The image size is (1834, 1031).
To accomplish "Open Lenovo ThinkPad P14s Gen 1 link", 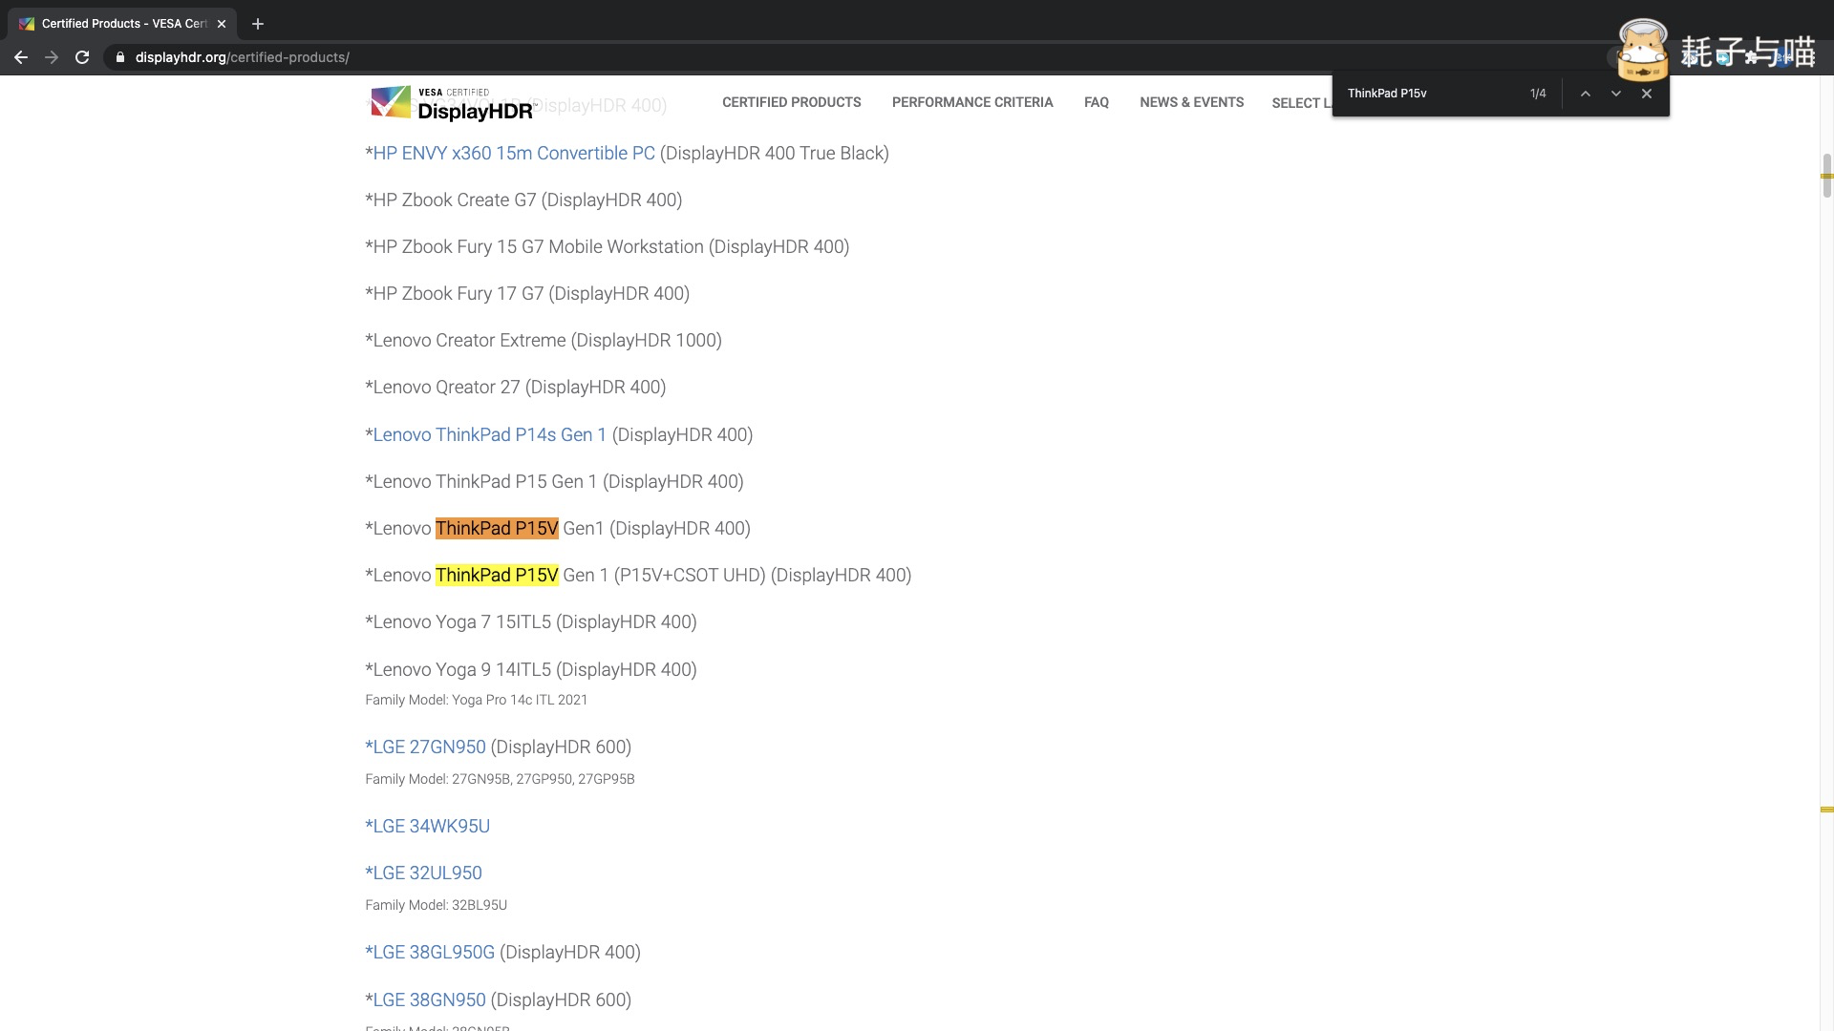I will 489,435.
